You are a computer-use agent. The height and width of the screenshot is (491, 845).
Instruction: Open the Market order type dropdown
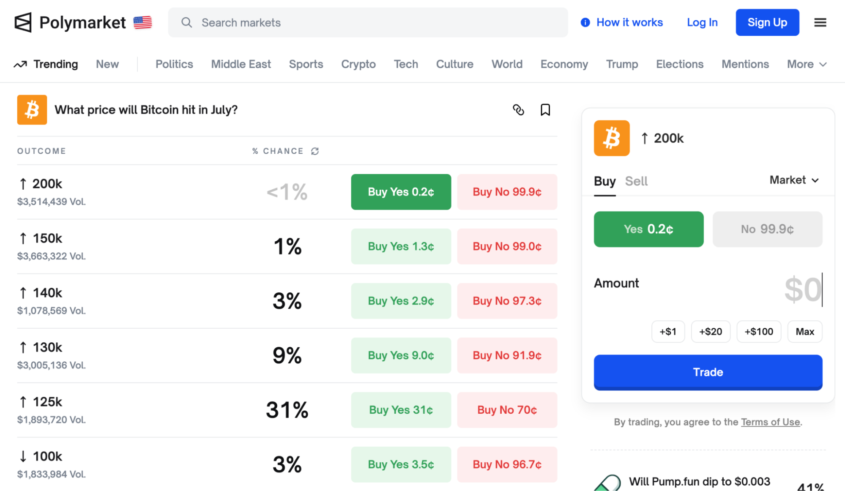pos(794,180)
